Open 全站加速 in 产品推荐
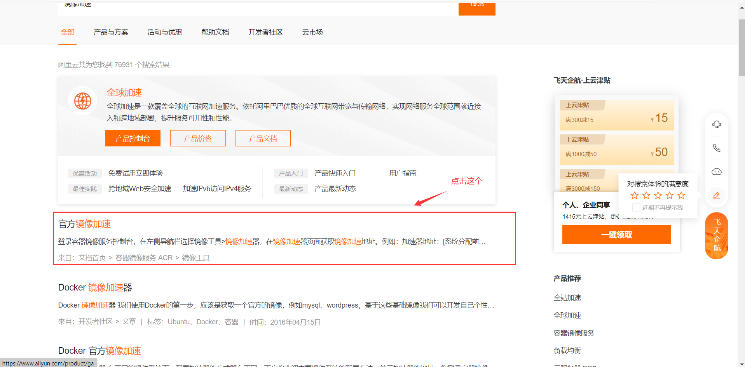745x367 pixels. point(567,298)
